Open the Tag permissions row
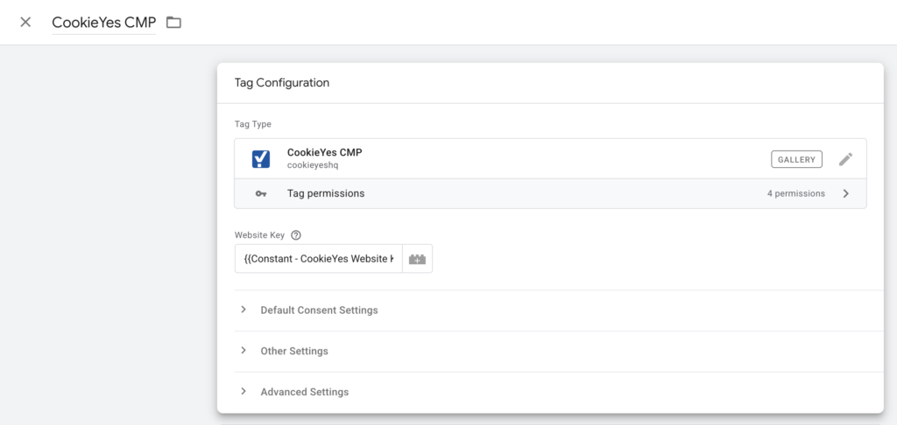The height and width of the screenshot is (425, 897). click(550, 193)
